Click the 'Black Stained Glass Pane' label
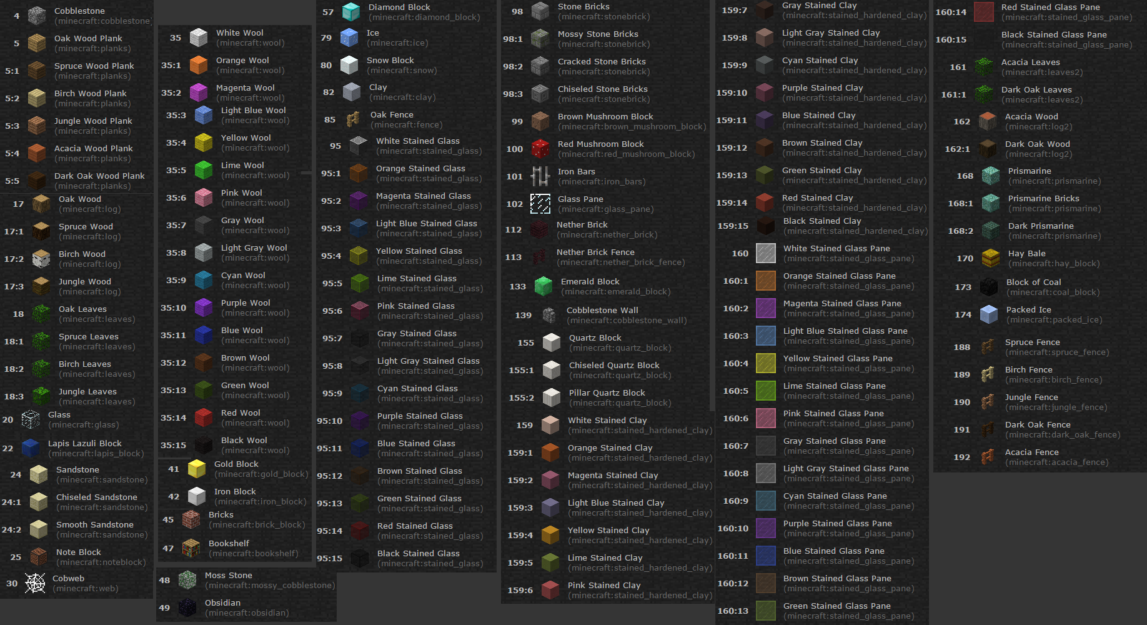This screenshot has height=625, width=1147. [x=1054, y=34]
